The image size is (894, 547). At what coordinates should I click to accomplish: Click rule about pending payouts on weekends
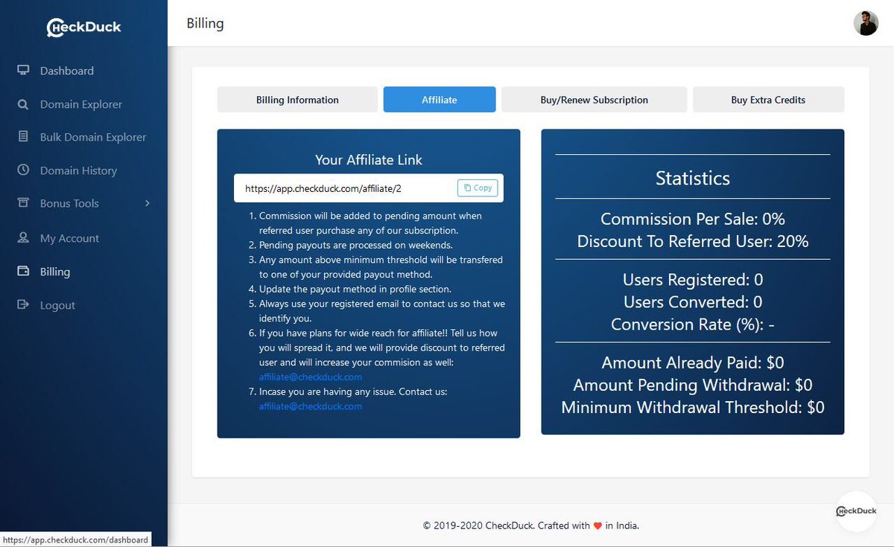click(x=355, y=245)
